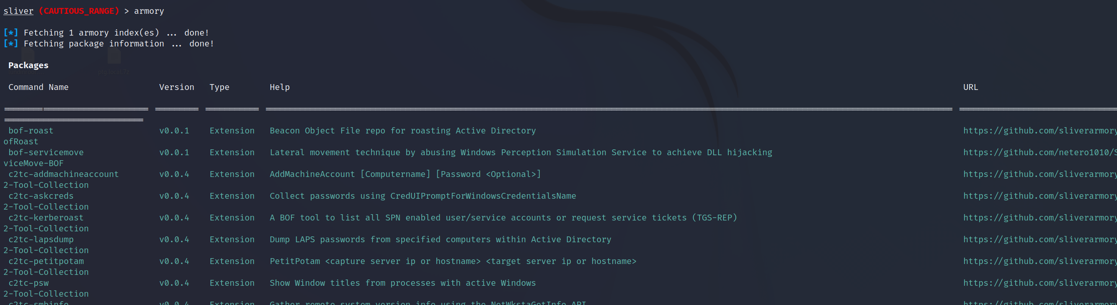Click the Type column header
Image resolution: width=1117 pixels, height=305 pixels.
(219, 87)
